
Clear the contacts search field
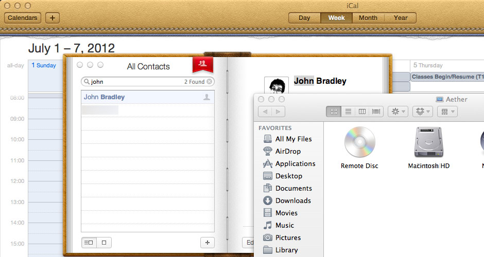(x=210, y=82)
